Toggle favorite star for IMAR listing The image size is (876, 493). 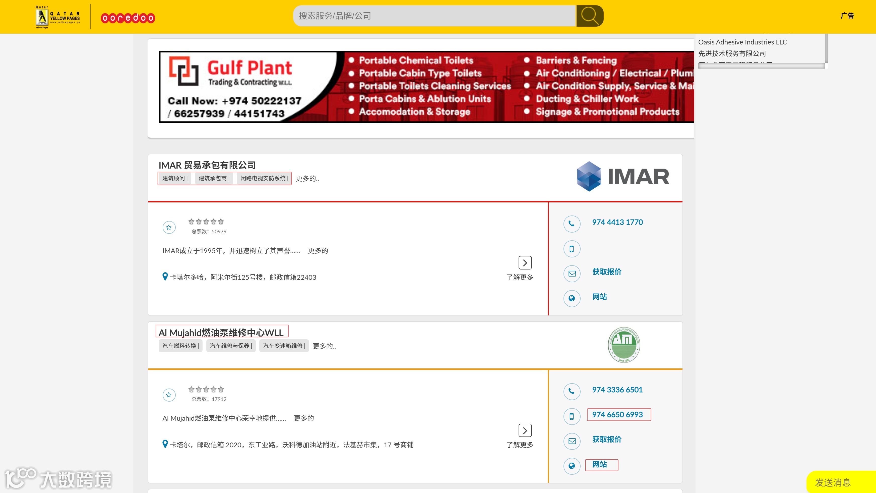(x=169, y=227)
